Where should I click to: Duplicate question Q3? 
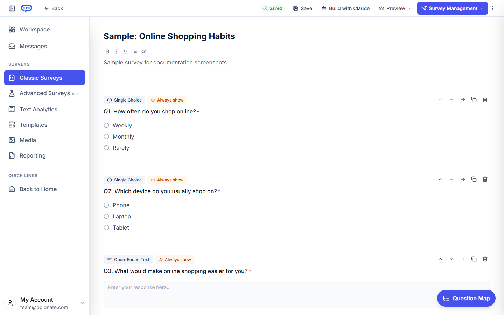tap(474, 259)
